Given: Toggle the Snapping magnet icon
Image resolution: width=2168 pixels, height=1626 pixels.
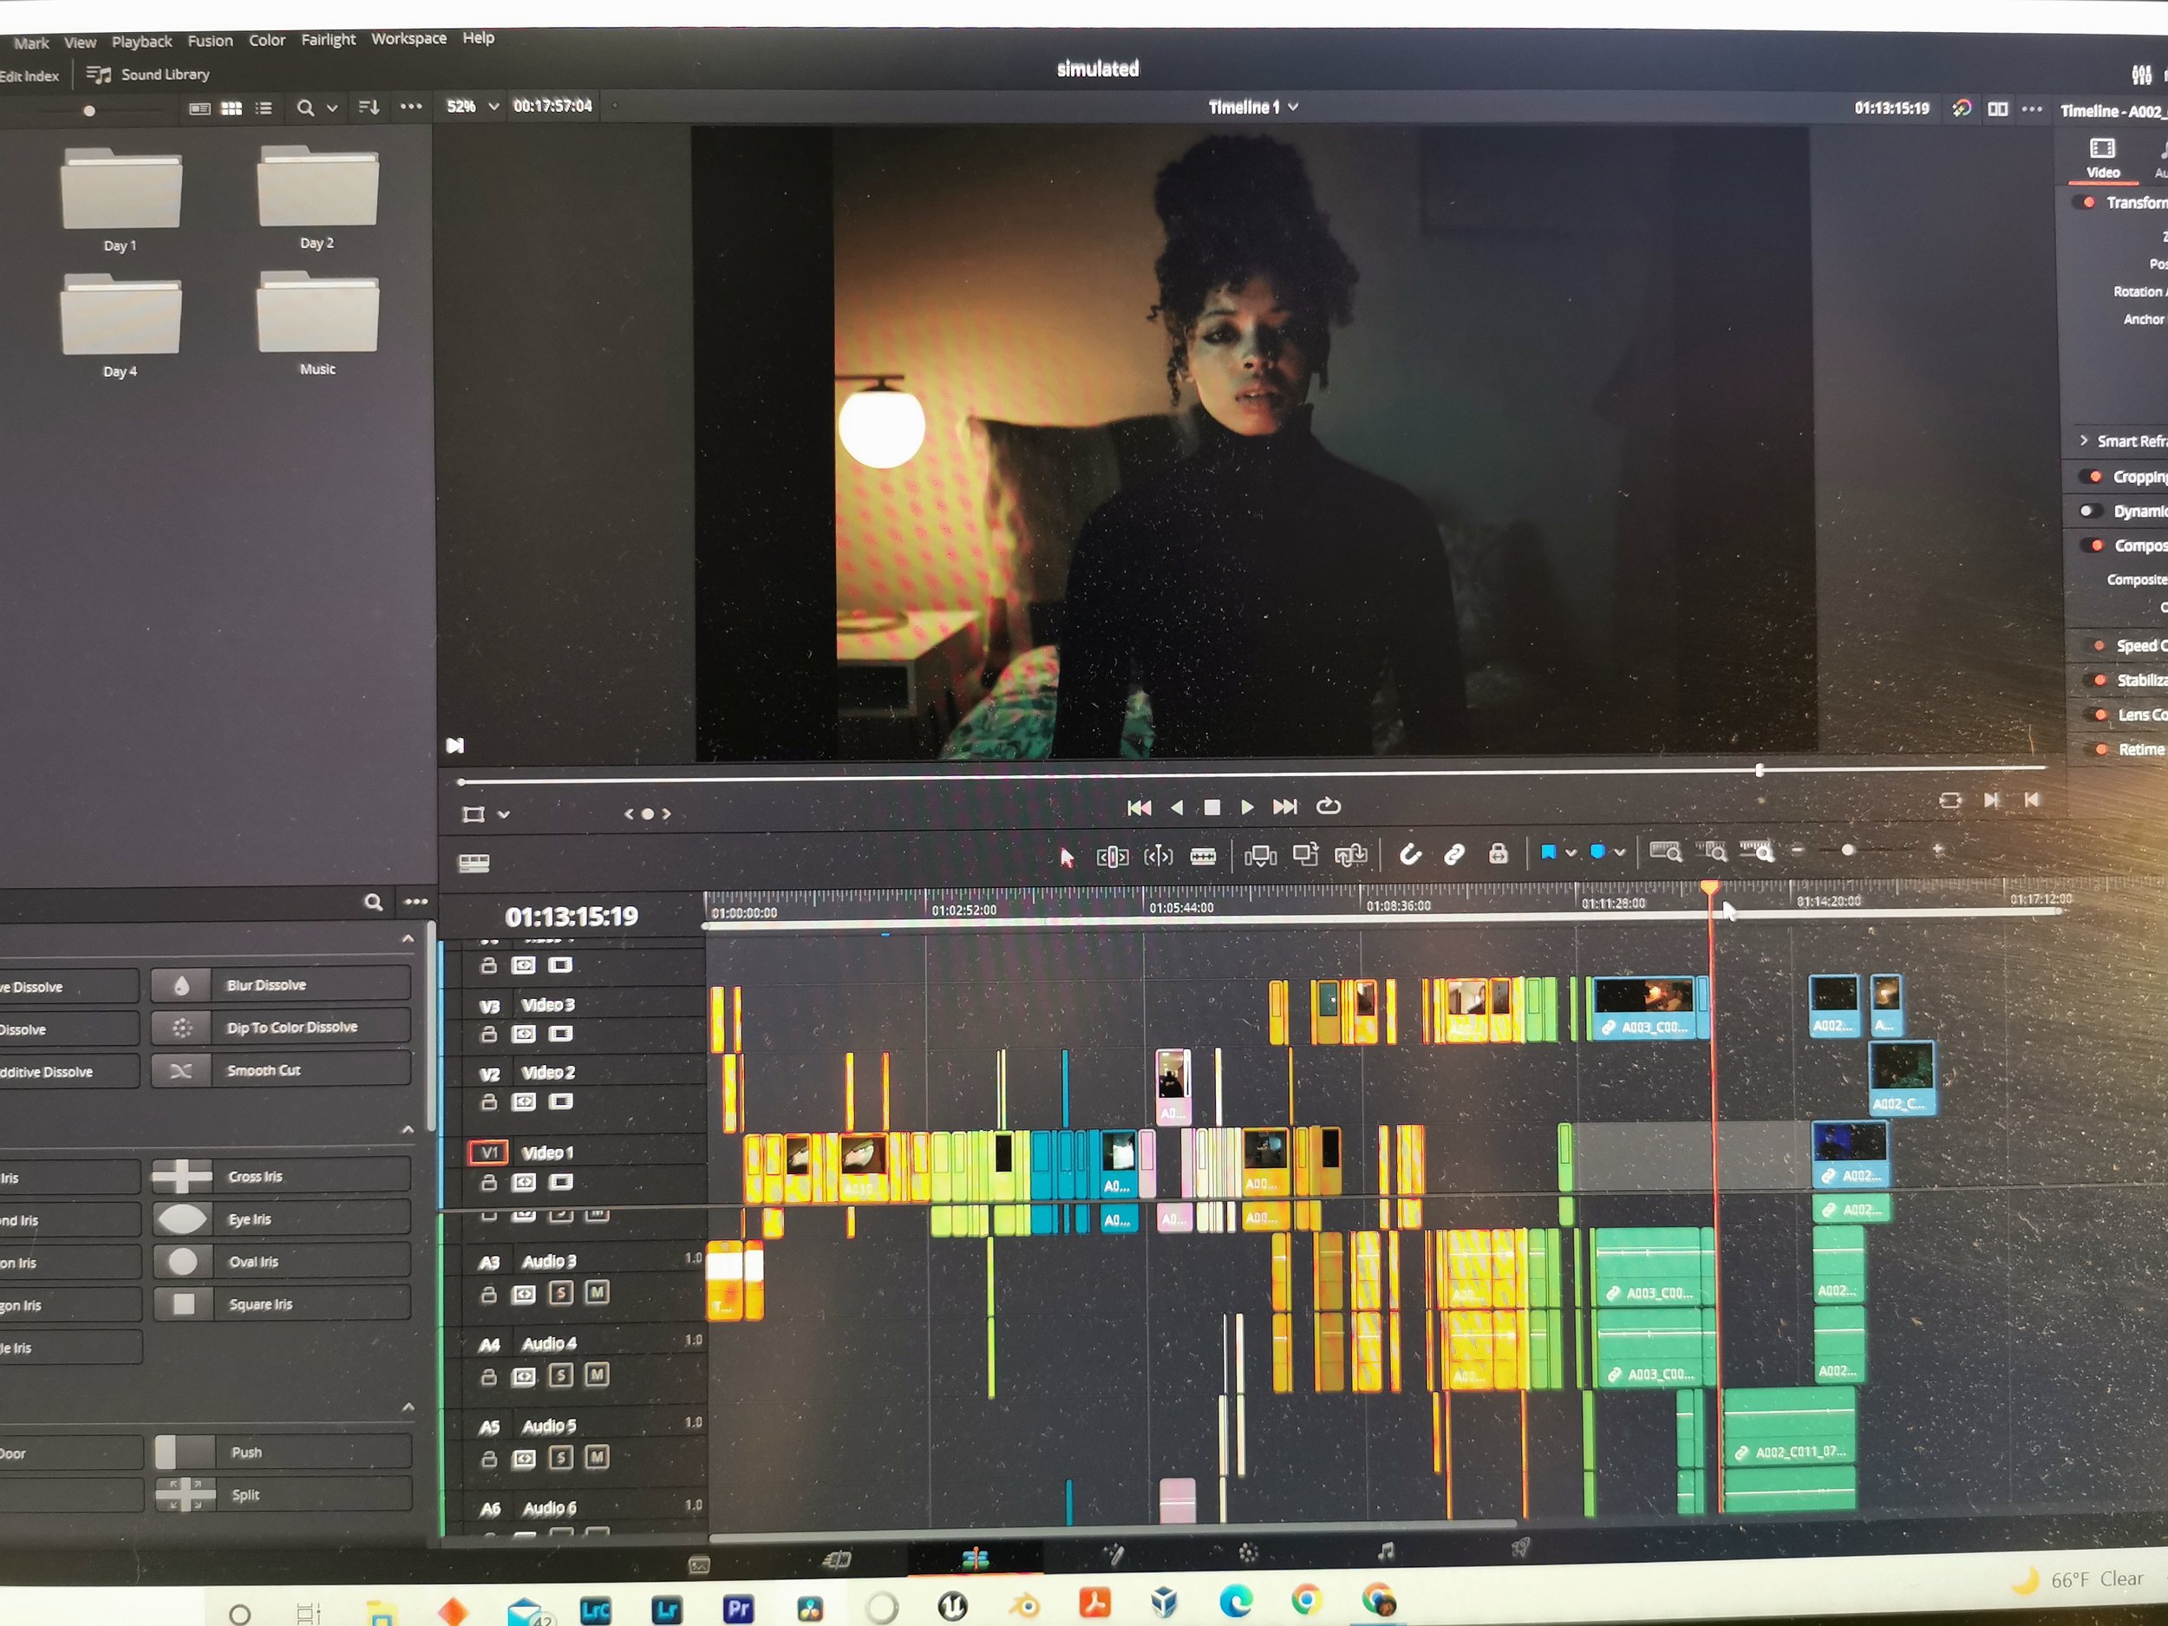Looking at the screenshot, I should [1409, 855].
